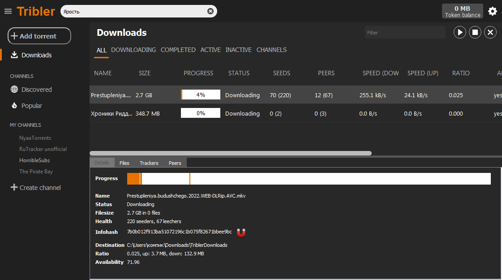Click the Availability value 71.96
Screen dimensions: 502x280
point(133,262)
